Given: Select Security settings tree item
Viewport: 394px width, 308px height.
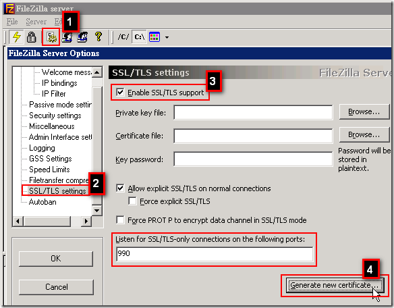Looking at the screenshot, I should [x=55, y=115].
